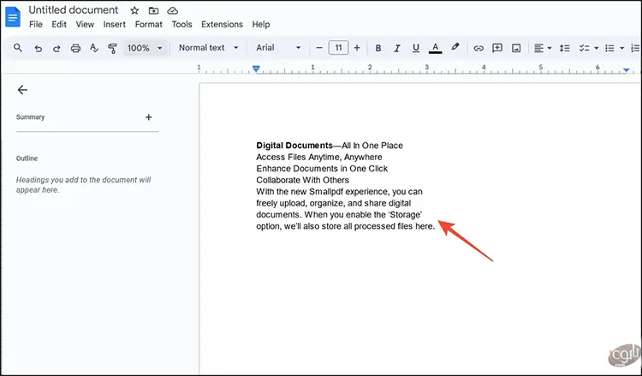Star the Untitled document

tap(134, 10)
